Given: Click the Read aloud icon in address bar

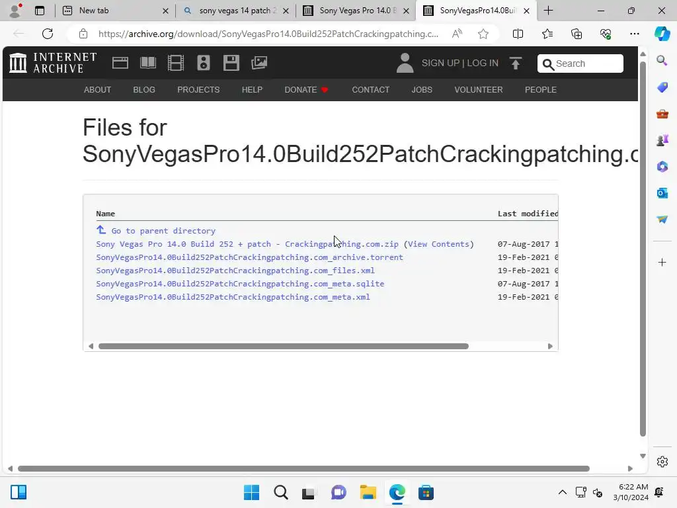Looking at the screenshot, I should point(457,34).
